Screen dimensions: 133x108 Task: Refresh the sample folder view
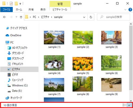(91, 17)
